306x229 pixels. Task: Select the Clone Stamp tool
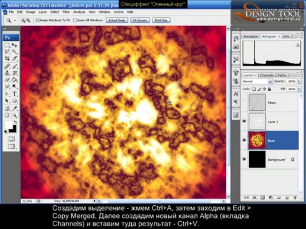click(7, 73)
